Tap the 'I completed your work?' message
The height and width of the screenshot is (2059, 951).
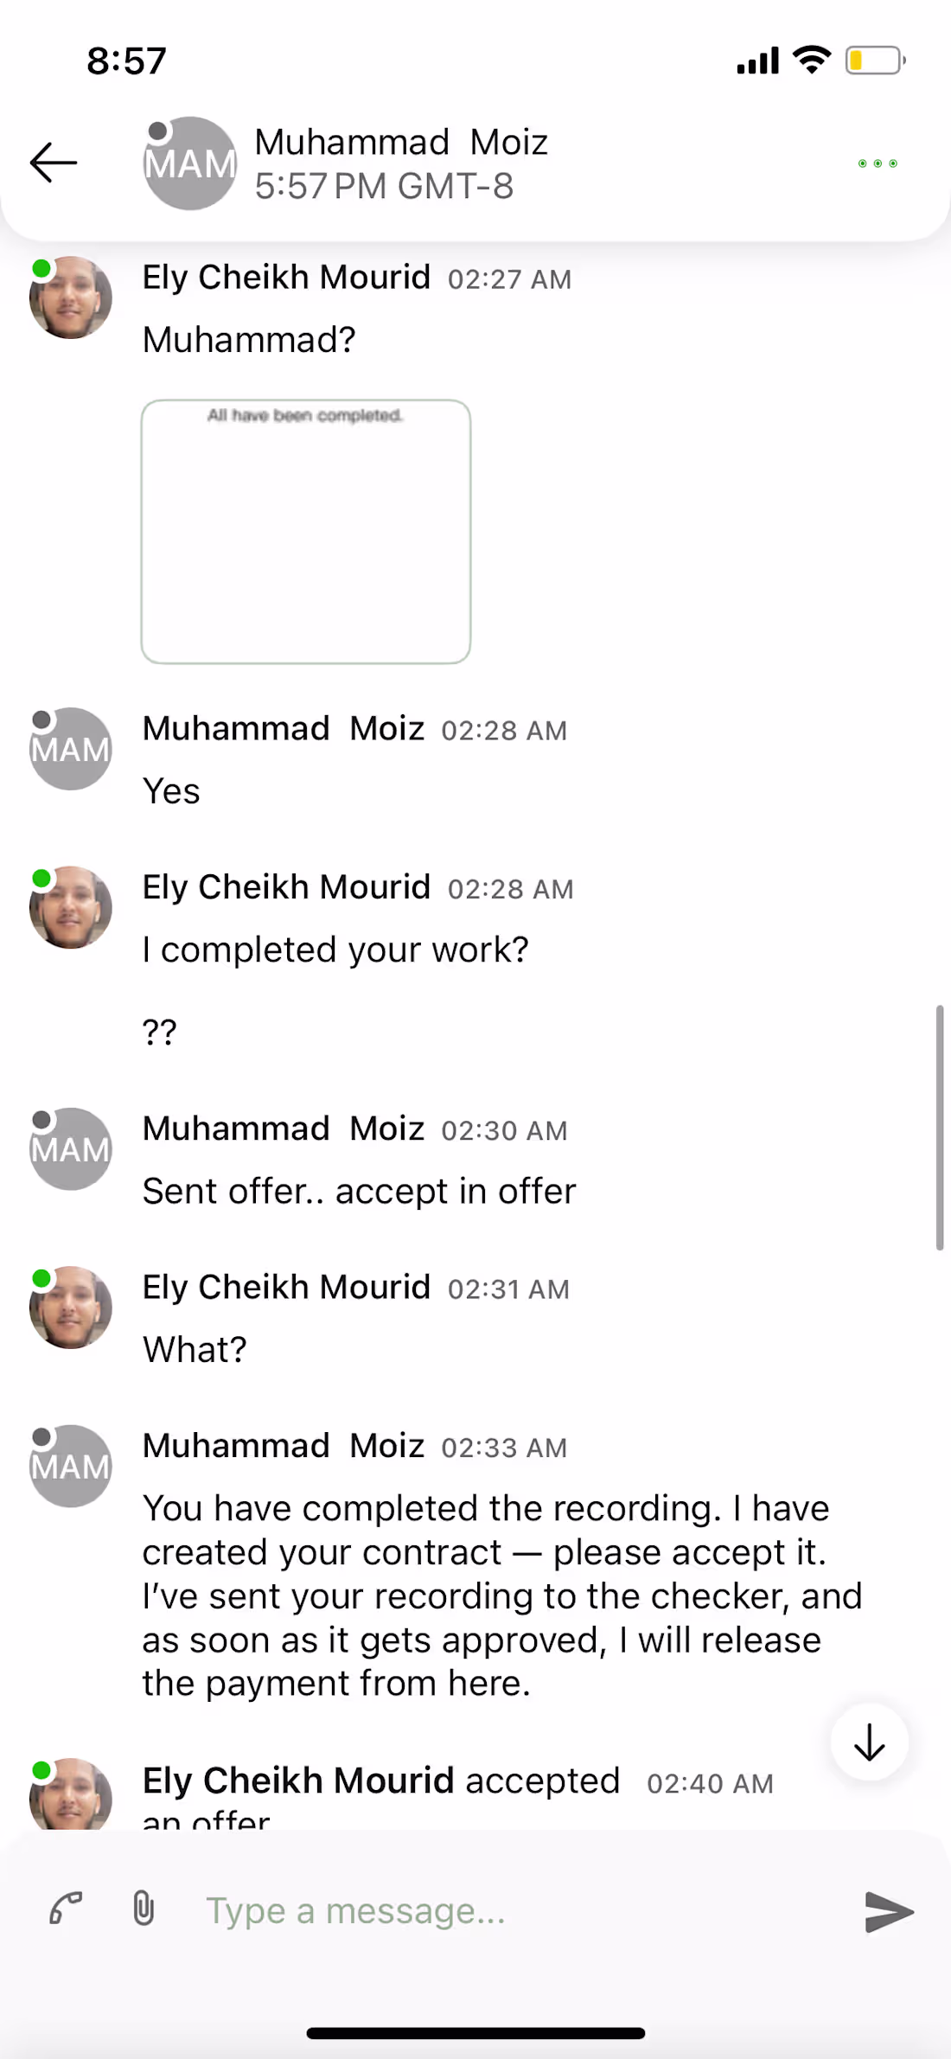tap(335, 950)
